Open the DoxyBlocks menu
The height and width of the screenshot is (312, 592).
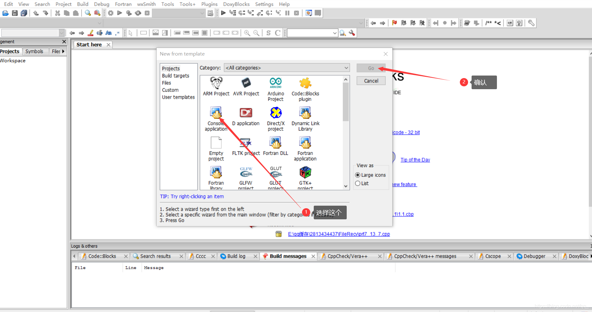236,4
